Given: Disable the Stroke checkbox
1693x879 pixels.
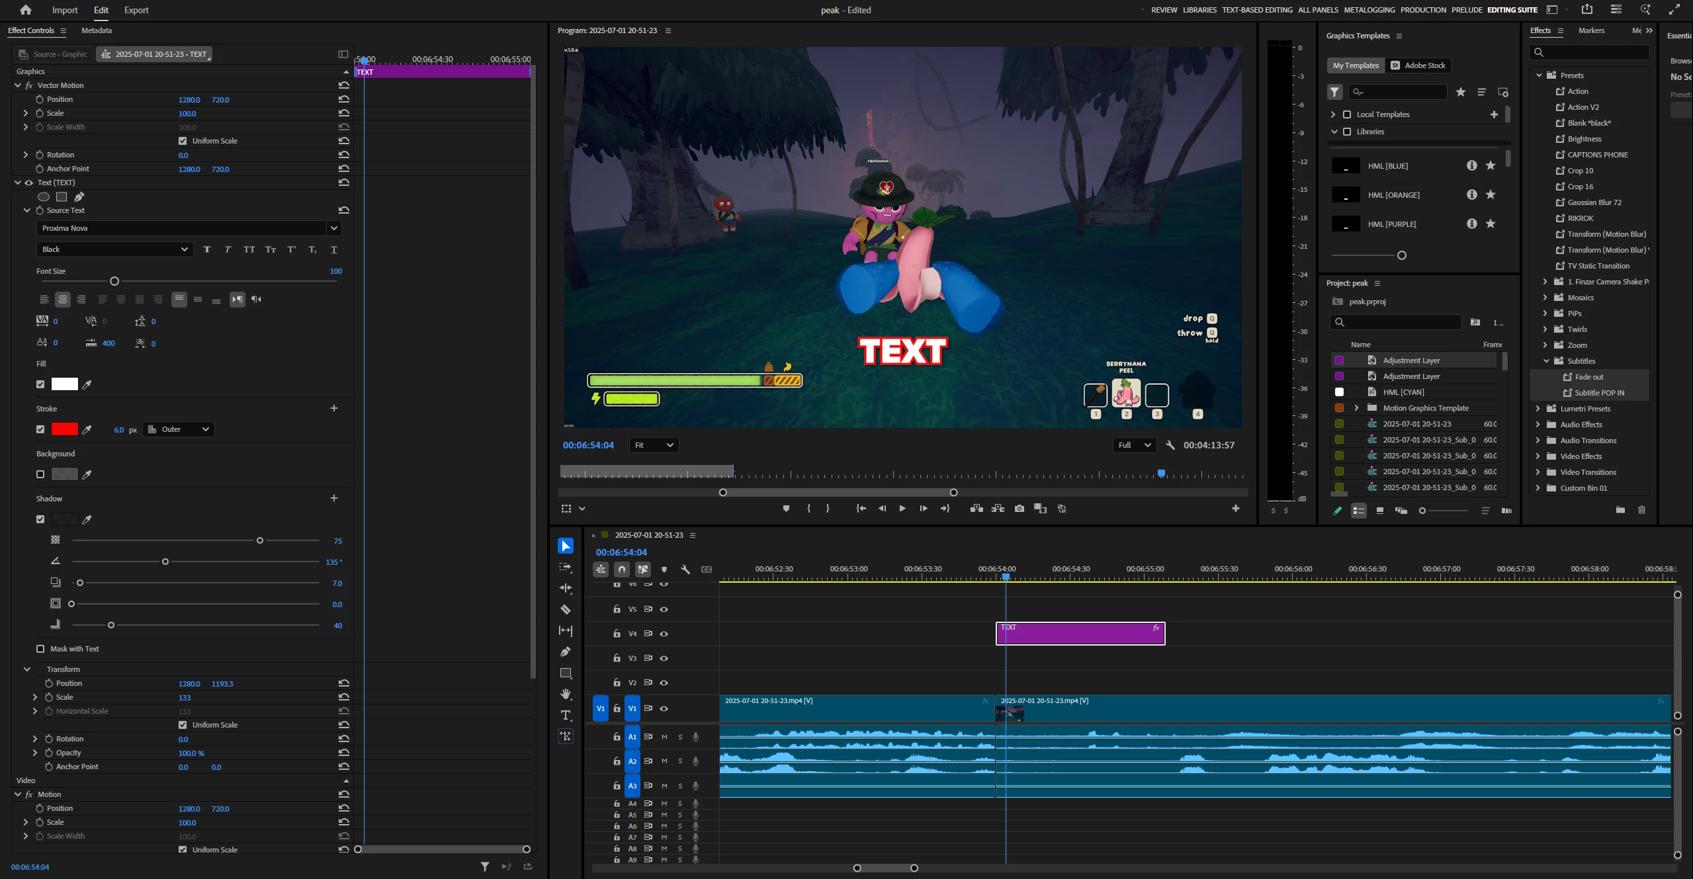Looking at the screenshot, I should [x=40, y=429].
